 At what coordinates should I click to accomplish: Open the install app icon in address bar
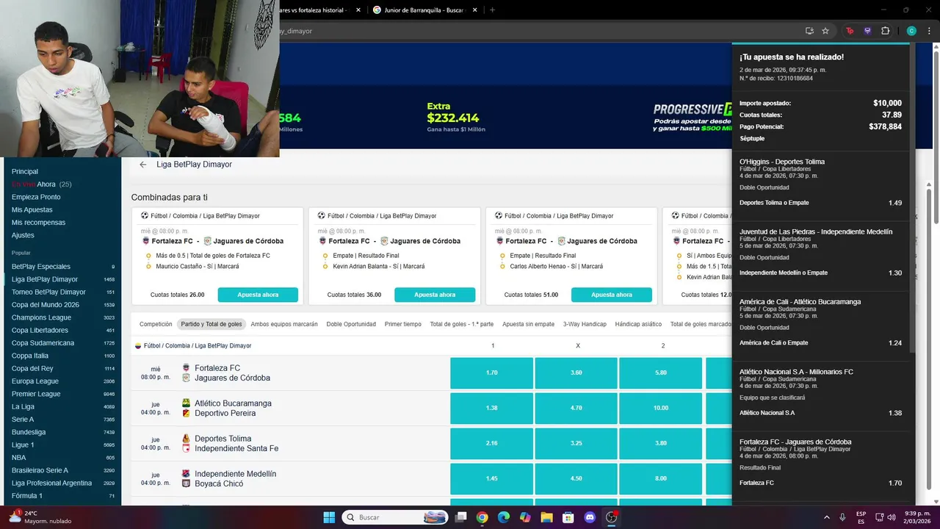point(809,31)
